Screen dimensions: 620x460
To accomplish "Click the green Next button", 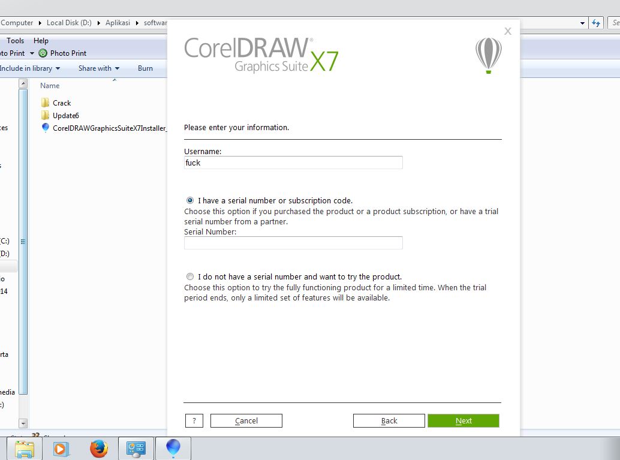I will (464, 421).
